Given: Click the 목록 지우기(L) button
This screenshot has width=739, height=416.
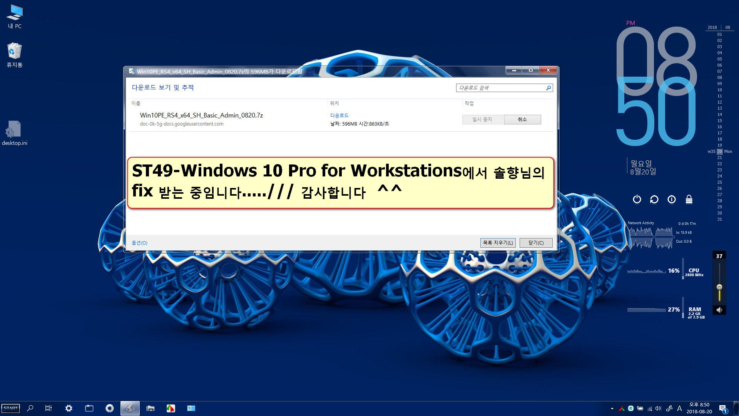Looking at the screenshot, I should click(x=498, y=243).
